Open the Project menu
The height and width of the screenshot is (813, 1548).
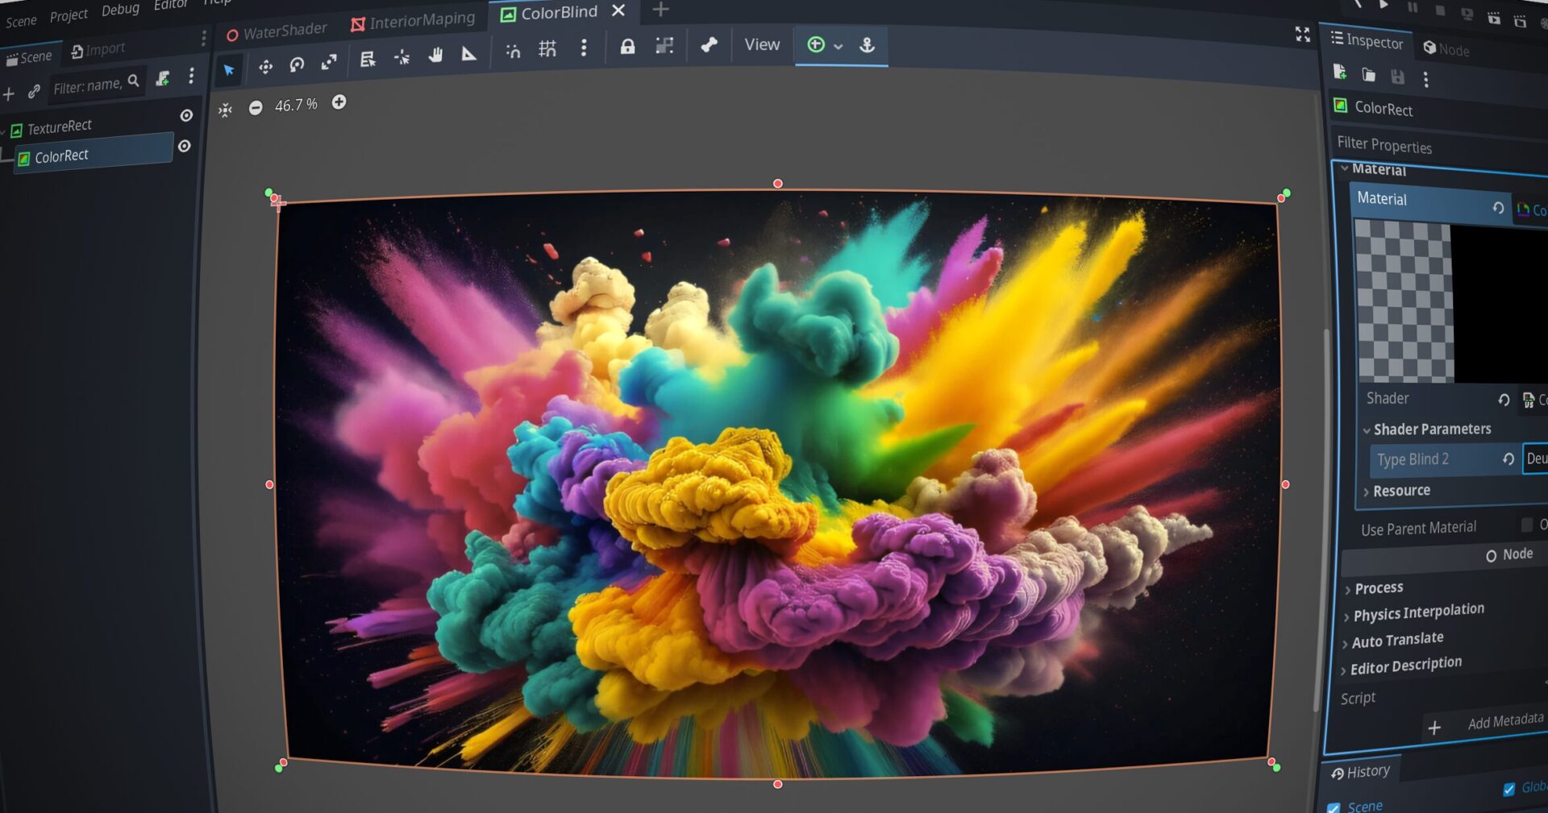69,15
